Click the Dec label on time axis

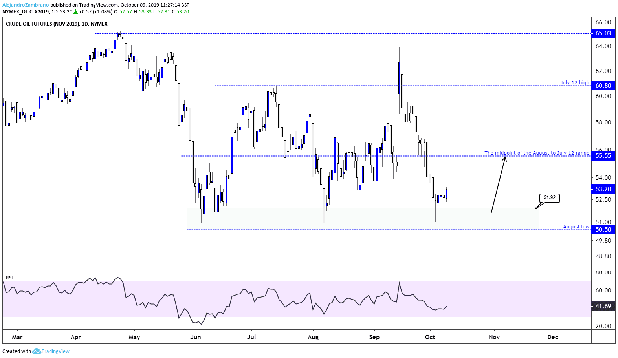point(553,337)
